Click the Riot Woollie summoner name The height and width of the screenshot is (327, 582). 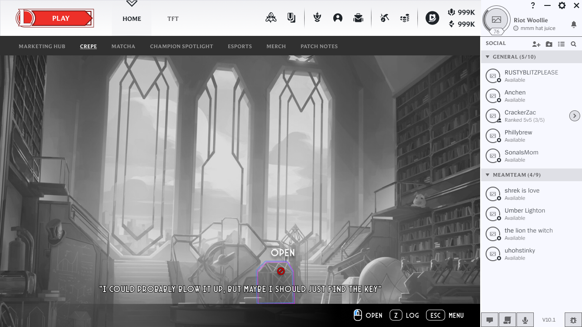tap(531, 20)
